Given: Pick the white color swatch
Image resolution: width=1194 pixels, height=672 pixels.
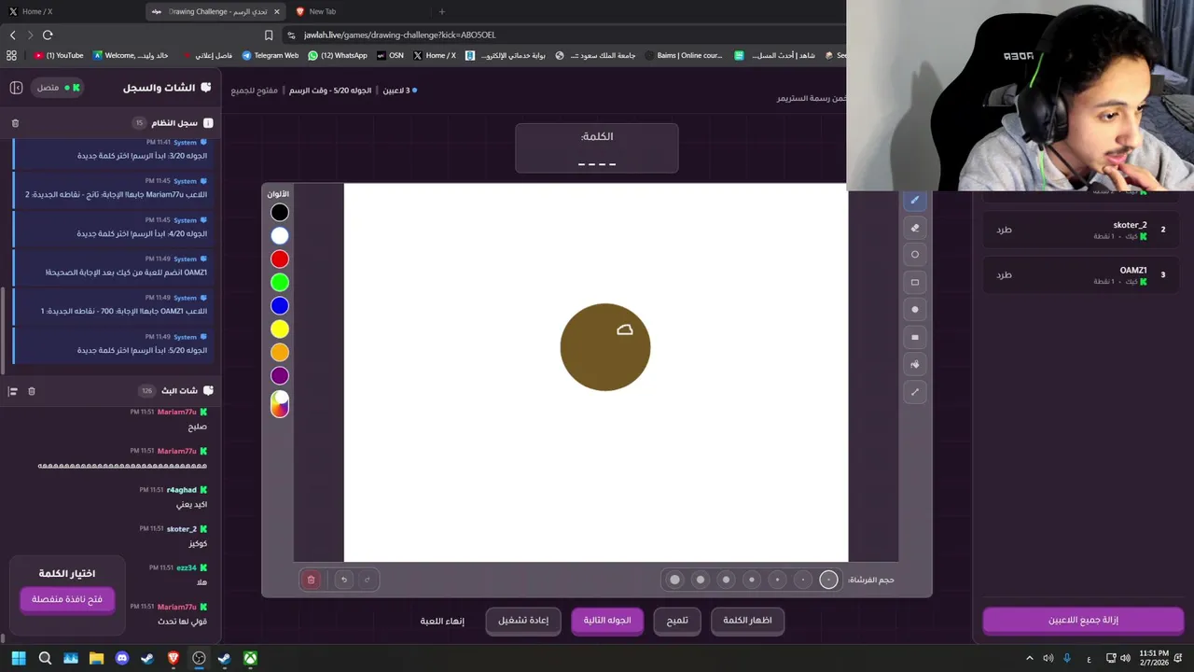Looking at the screenshot, I should [280, 236].
